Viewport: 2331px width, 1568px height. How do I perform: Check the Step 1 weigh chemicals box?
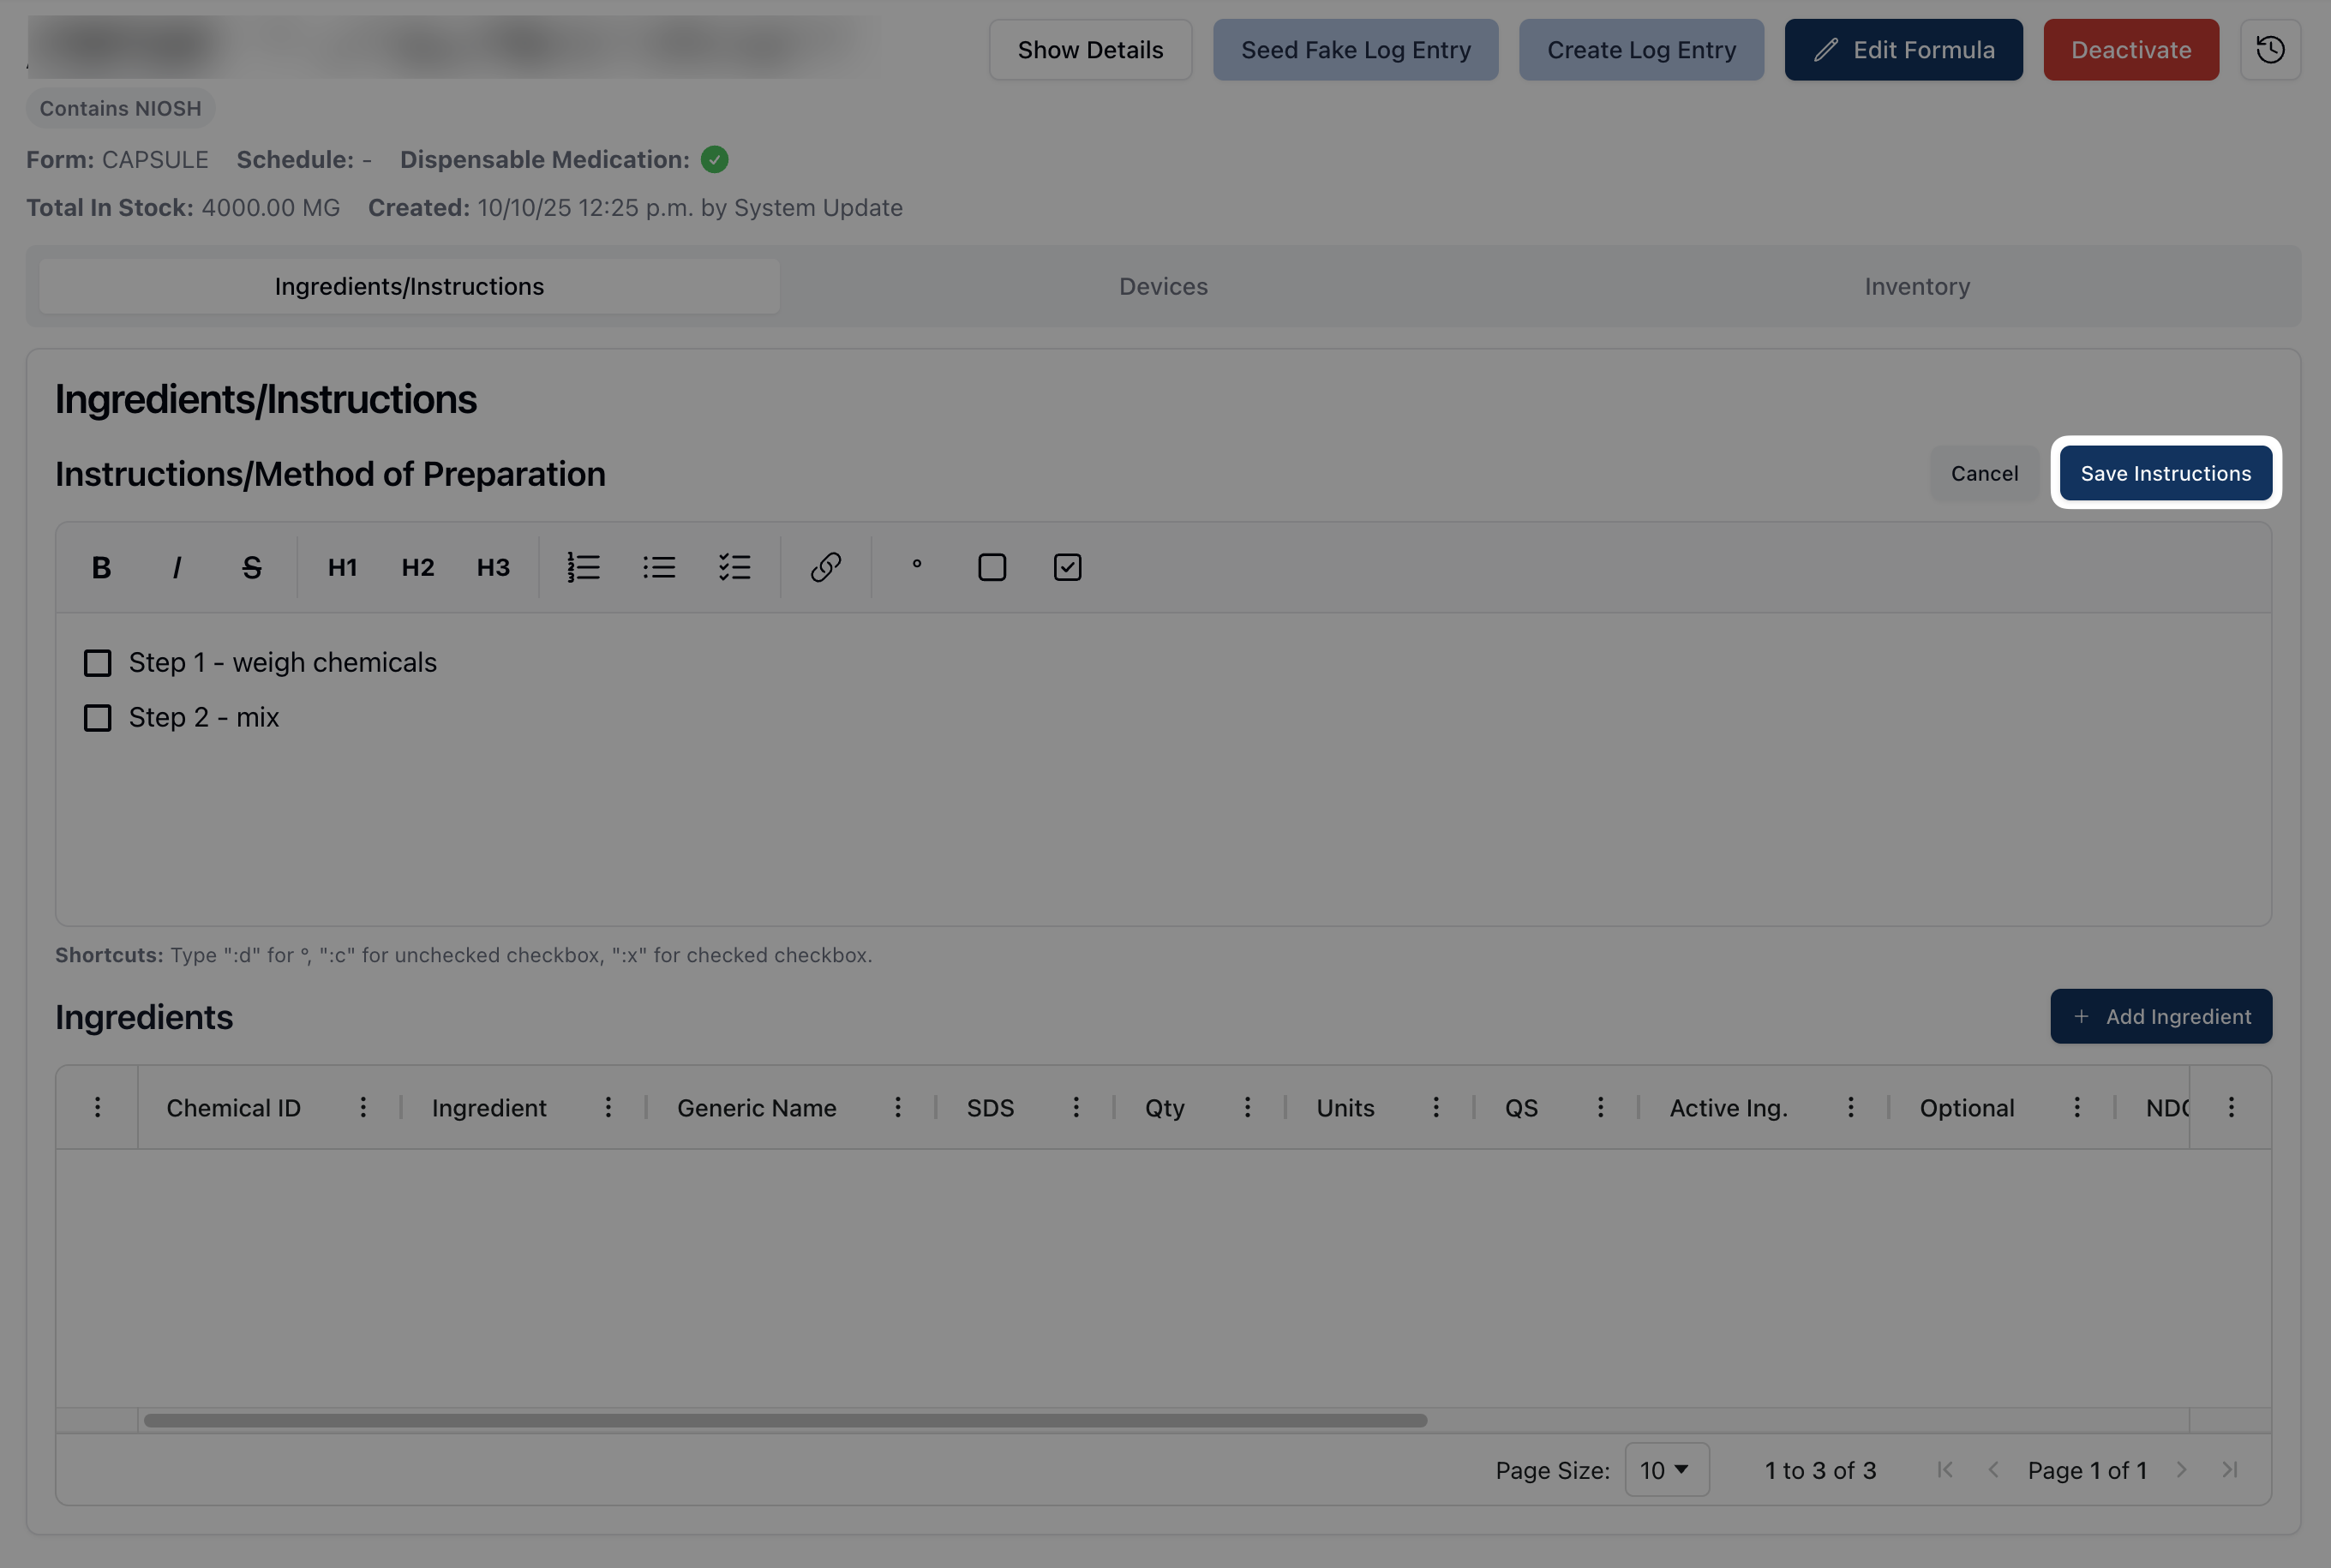[98, 663]
